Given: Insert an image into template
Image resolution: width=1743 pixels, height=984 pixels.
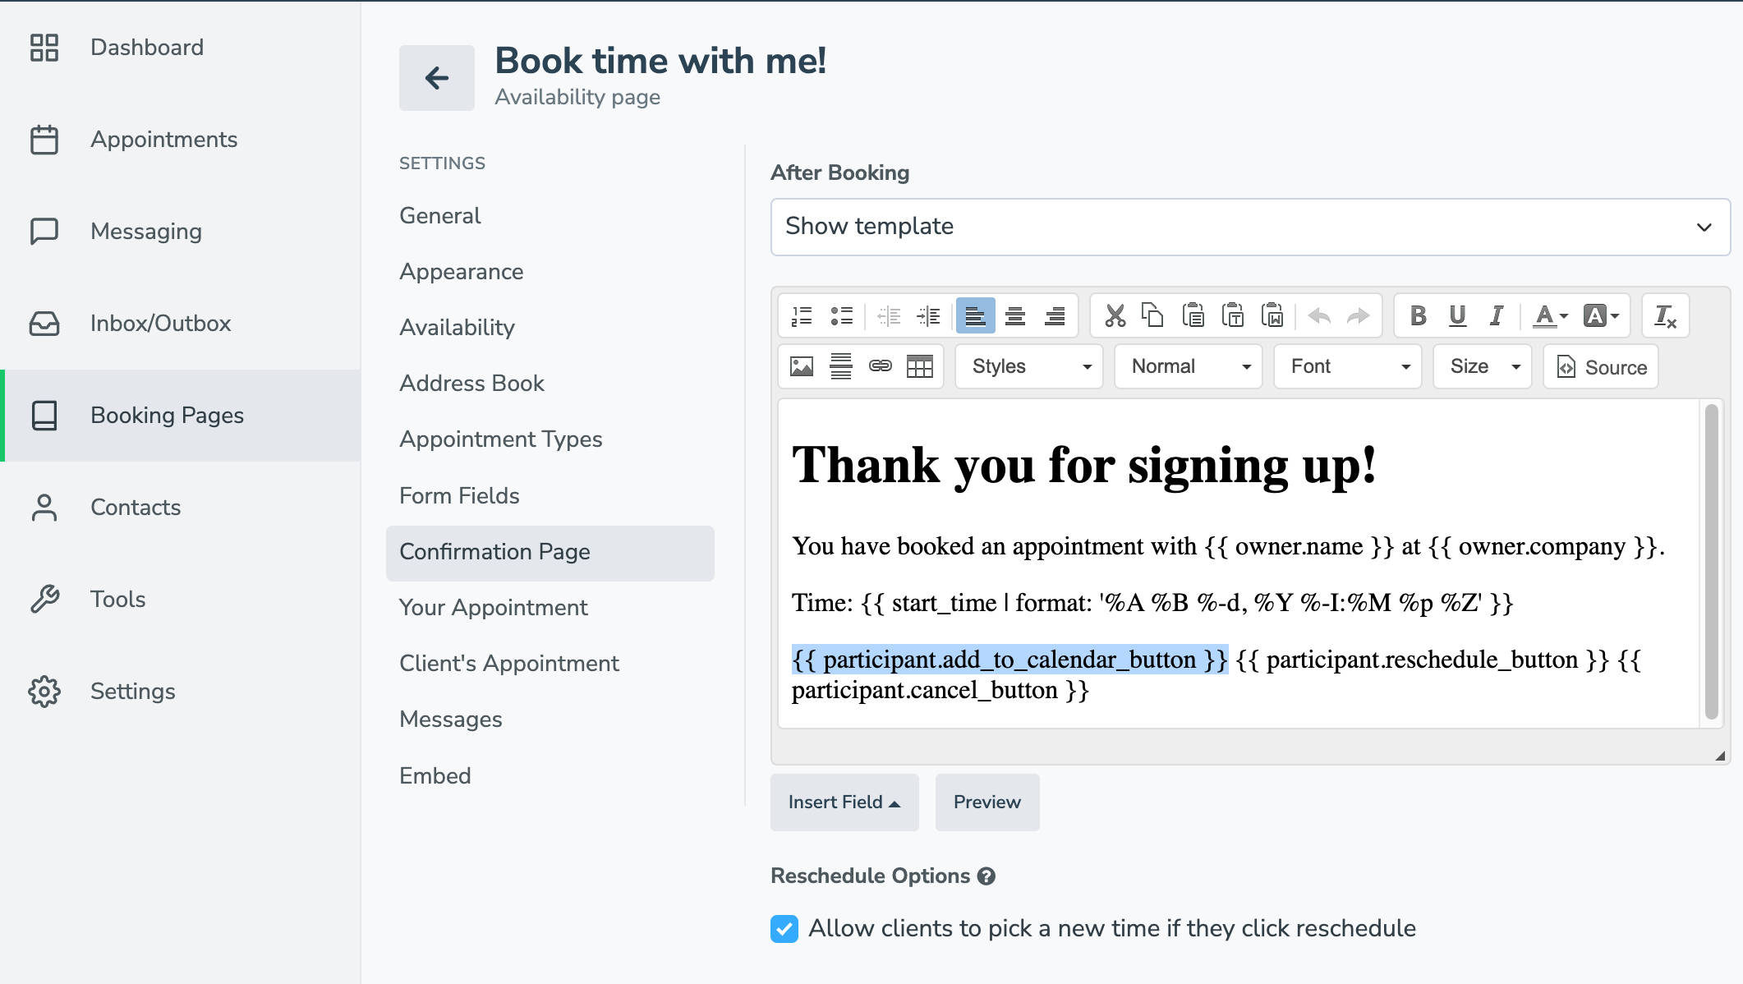Looking at the screenshot, I should 802,366.
